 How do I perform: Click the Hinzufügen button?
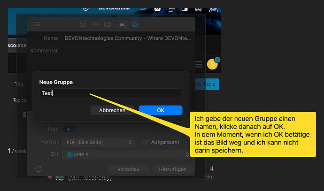173,169
